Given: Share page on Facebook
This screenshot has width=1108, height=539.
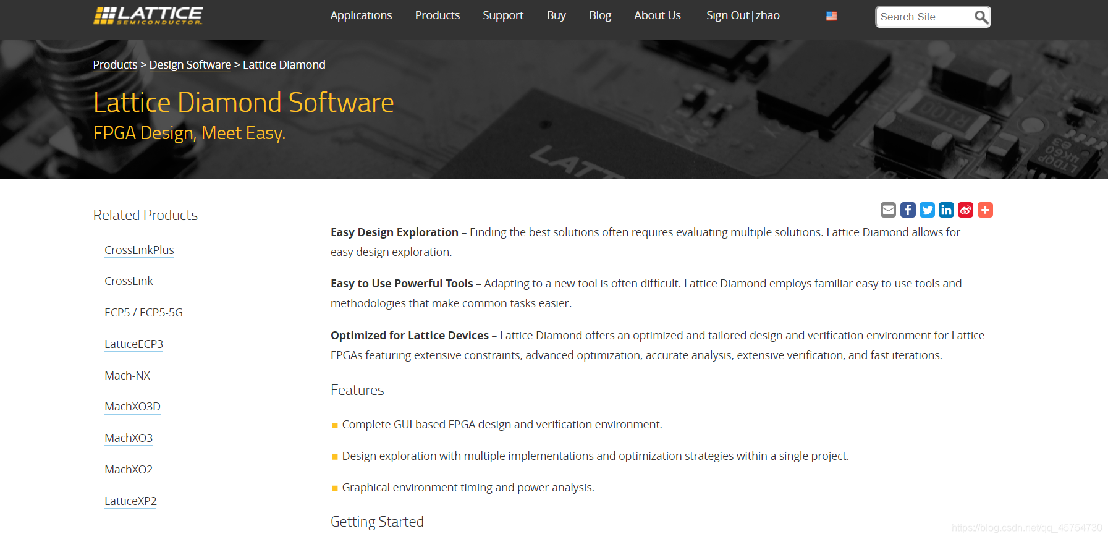Looking at the screenshot, I should 908,210.
